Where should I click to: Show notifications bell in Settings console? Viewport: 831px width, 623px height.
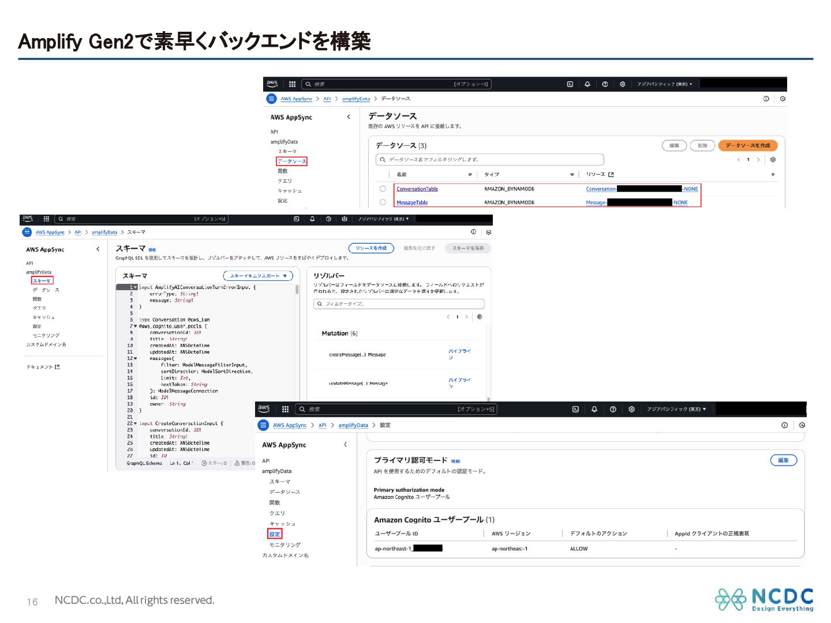point(594,409)
